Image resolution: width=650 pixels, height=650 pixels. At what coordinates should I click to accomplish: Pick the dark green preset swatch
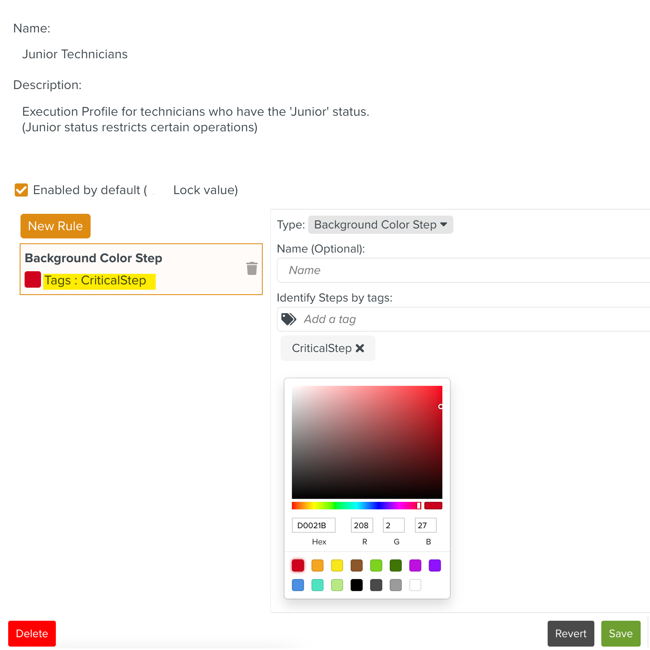(395, 565)
